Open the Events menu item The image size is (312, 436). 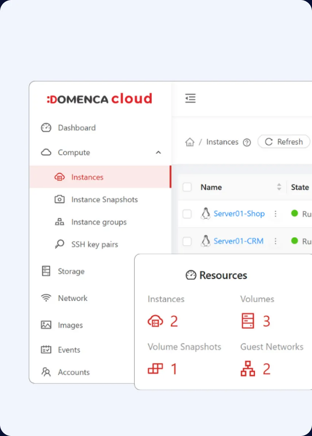(69, 350)
